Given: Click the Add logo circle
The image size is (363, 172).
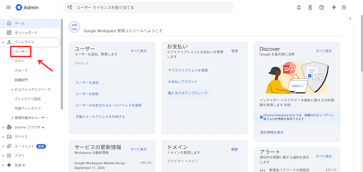Looking at the screenshot, I should [74, 28].
